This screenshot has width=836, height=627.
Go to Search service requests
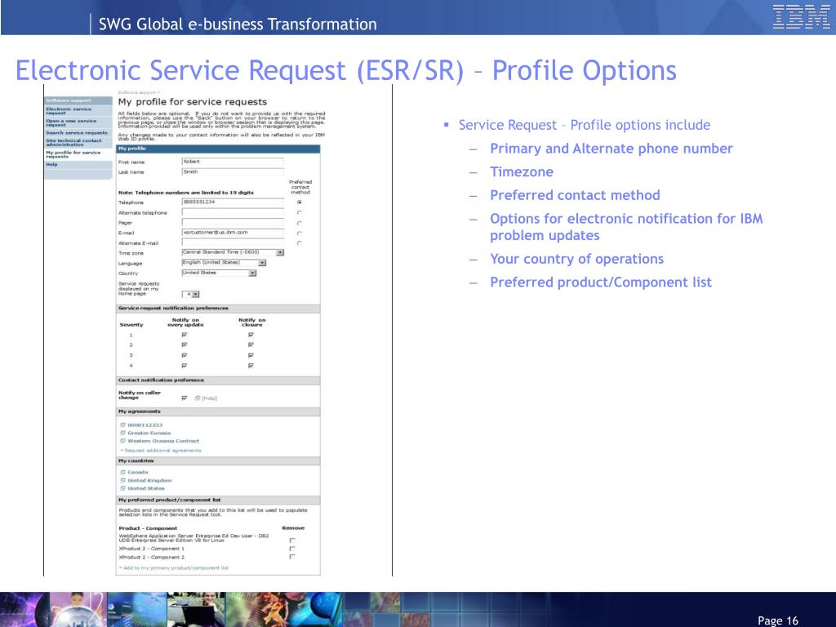click(78, 133)
